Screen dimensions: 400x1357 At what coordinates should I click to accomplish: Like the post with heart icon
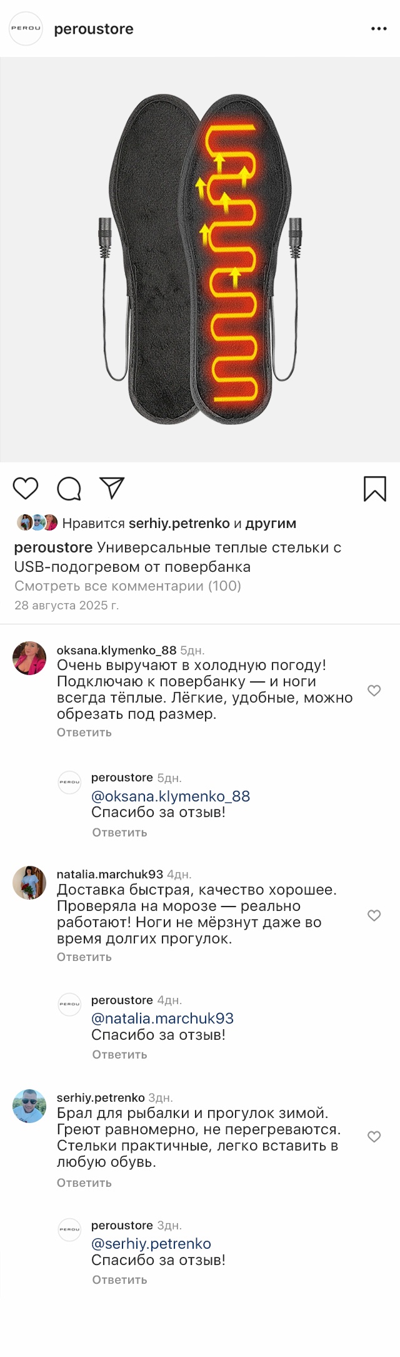(26, 488)
